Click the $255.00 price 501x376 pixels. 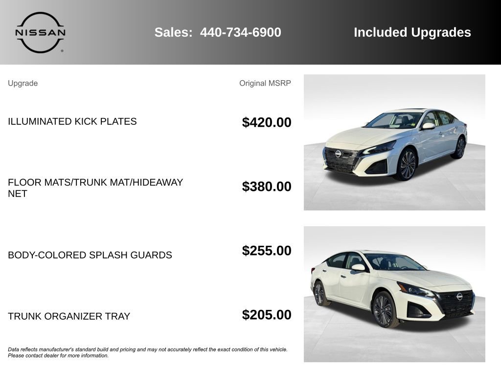[x=266, y=251]
